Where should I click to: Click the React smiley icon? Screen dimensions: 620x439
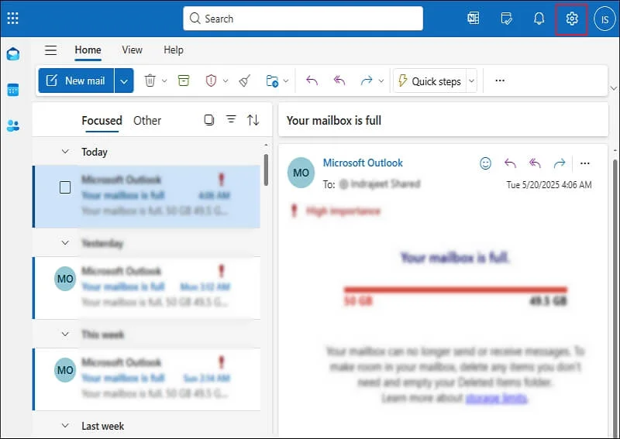click(x=485, y=163)
